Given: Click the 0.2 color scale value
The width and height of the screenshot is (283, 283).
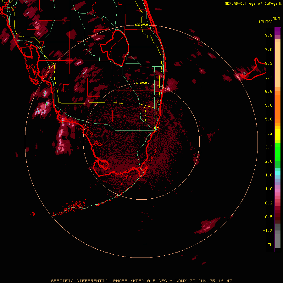Looking at the screenshot, I should [269, 203].
